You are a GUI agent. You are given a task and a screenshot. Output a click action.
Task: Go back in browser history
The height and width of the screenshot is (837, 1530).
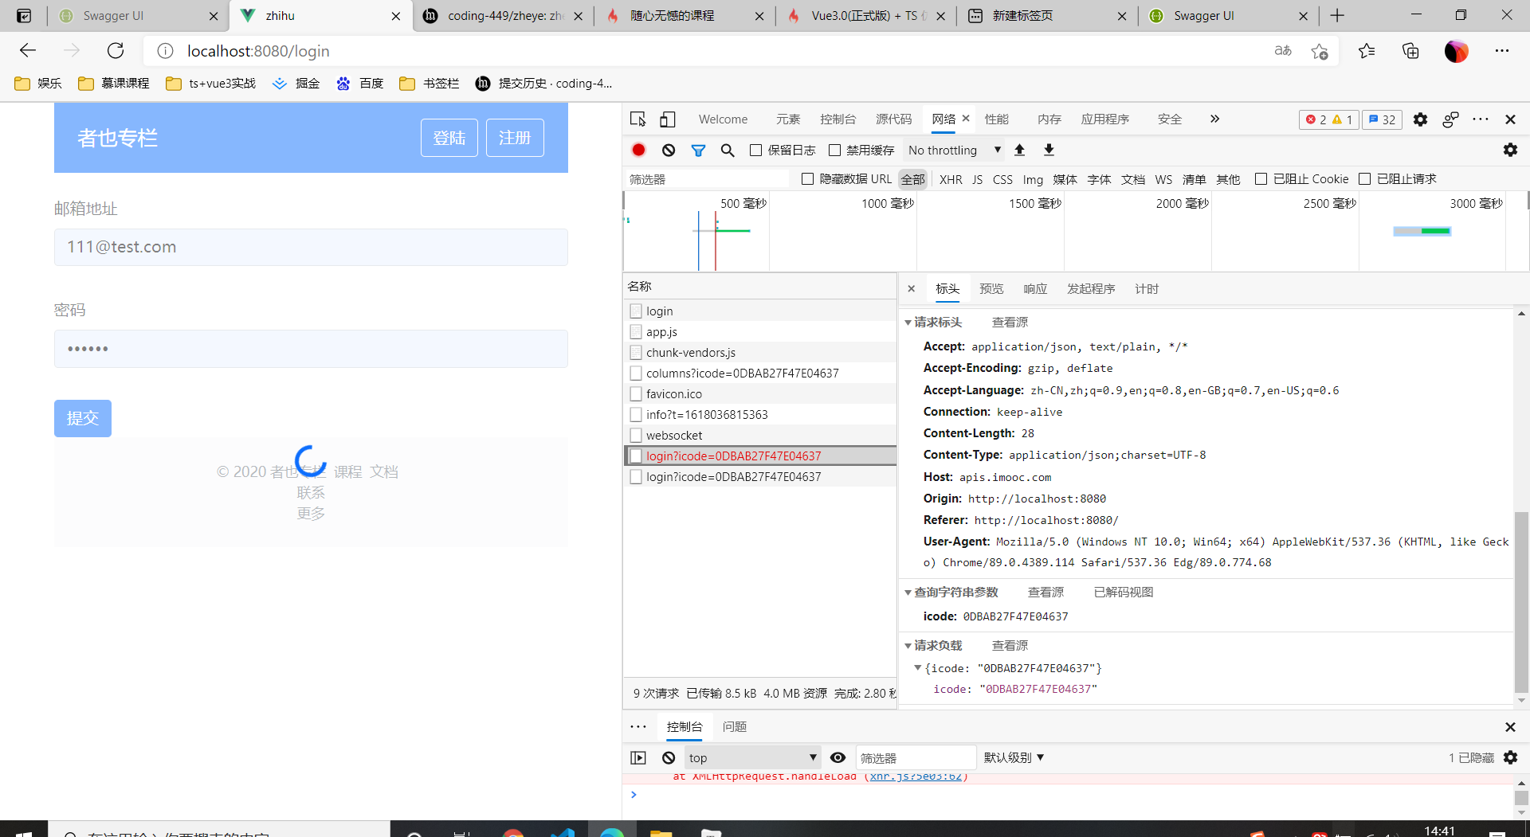click(x=28, y=51)
